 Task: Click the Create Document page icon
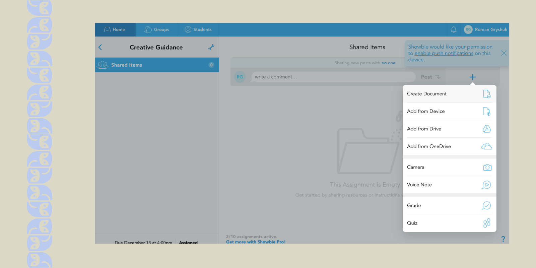487,94
